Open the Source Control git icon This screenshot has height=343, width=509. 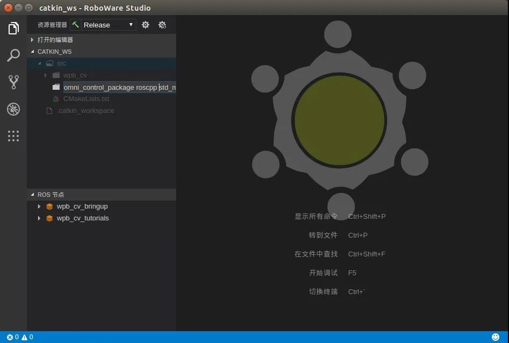tap(13, 82)
